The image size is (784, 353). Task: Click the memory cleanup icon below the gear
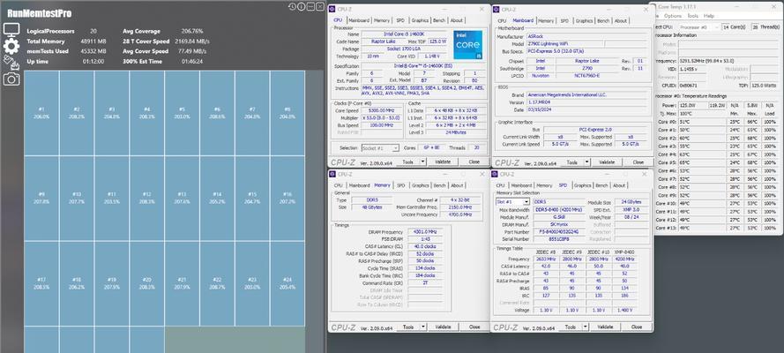pyautogui.click(x=11, y=63)
